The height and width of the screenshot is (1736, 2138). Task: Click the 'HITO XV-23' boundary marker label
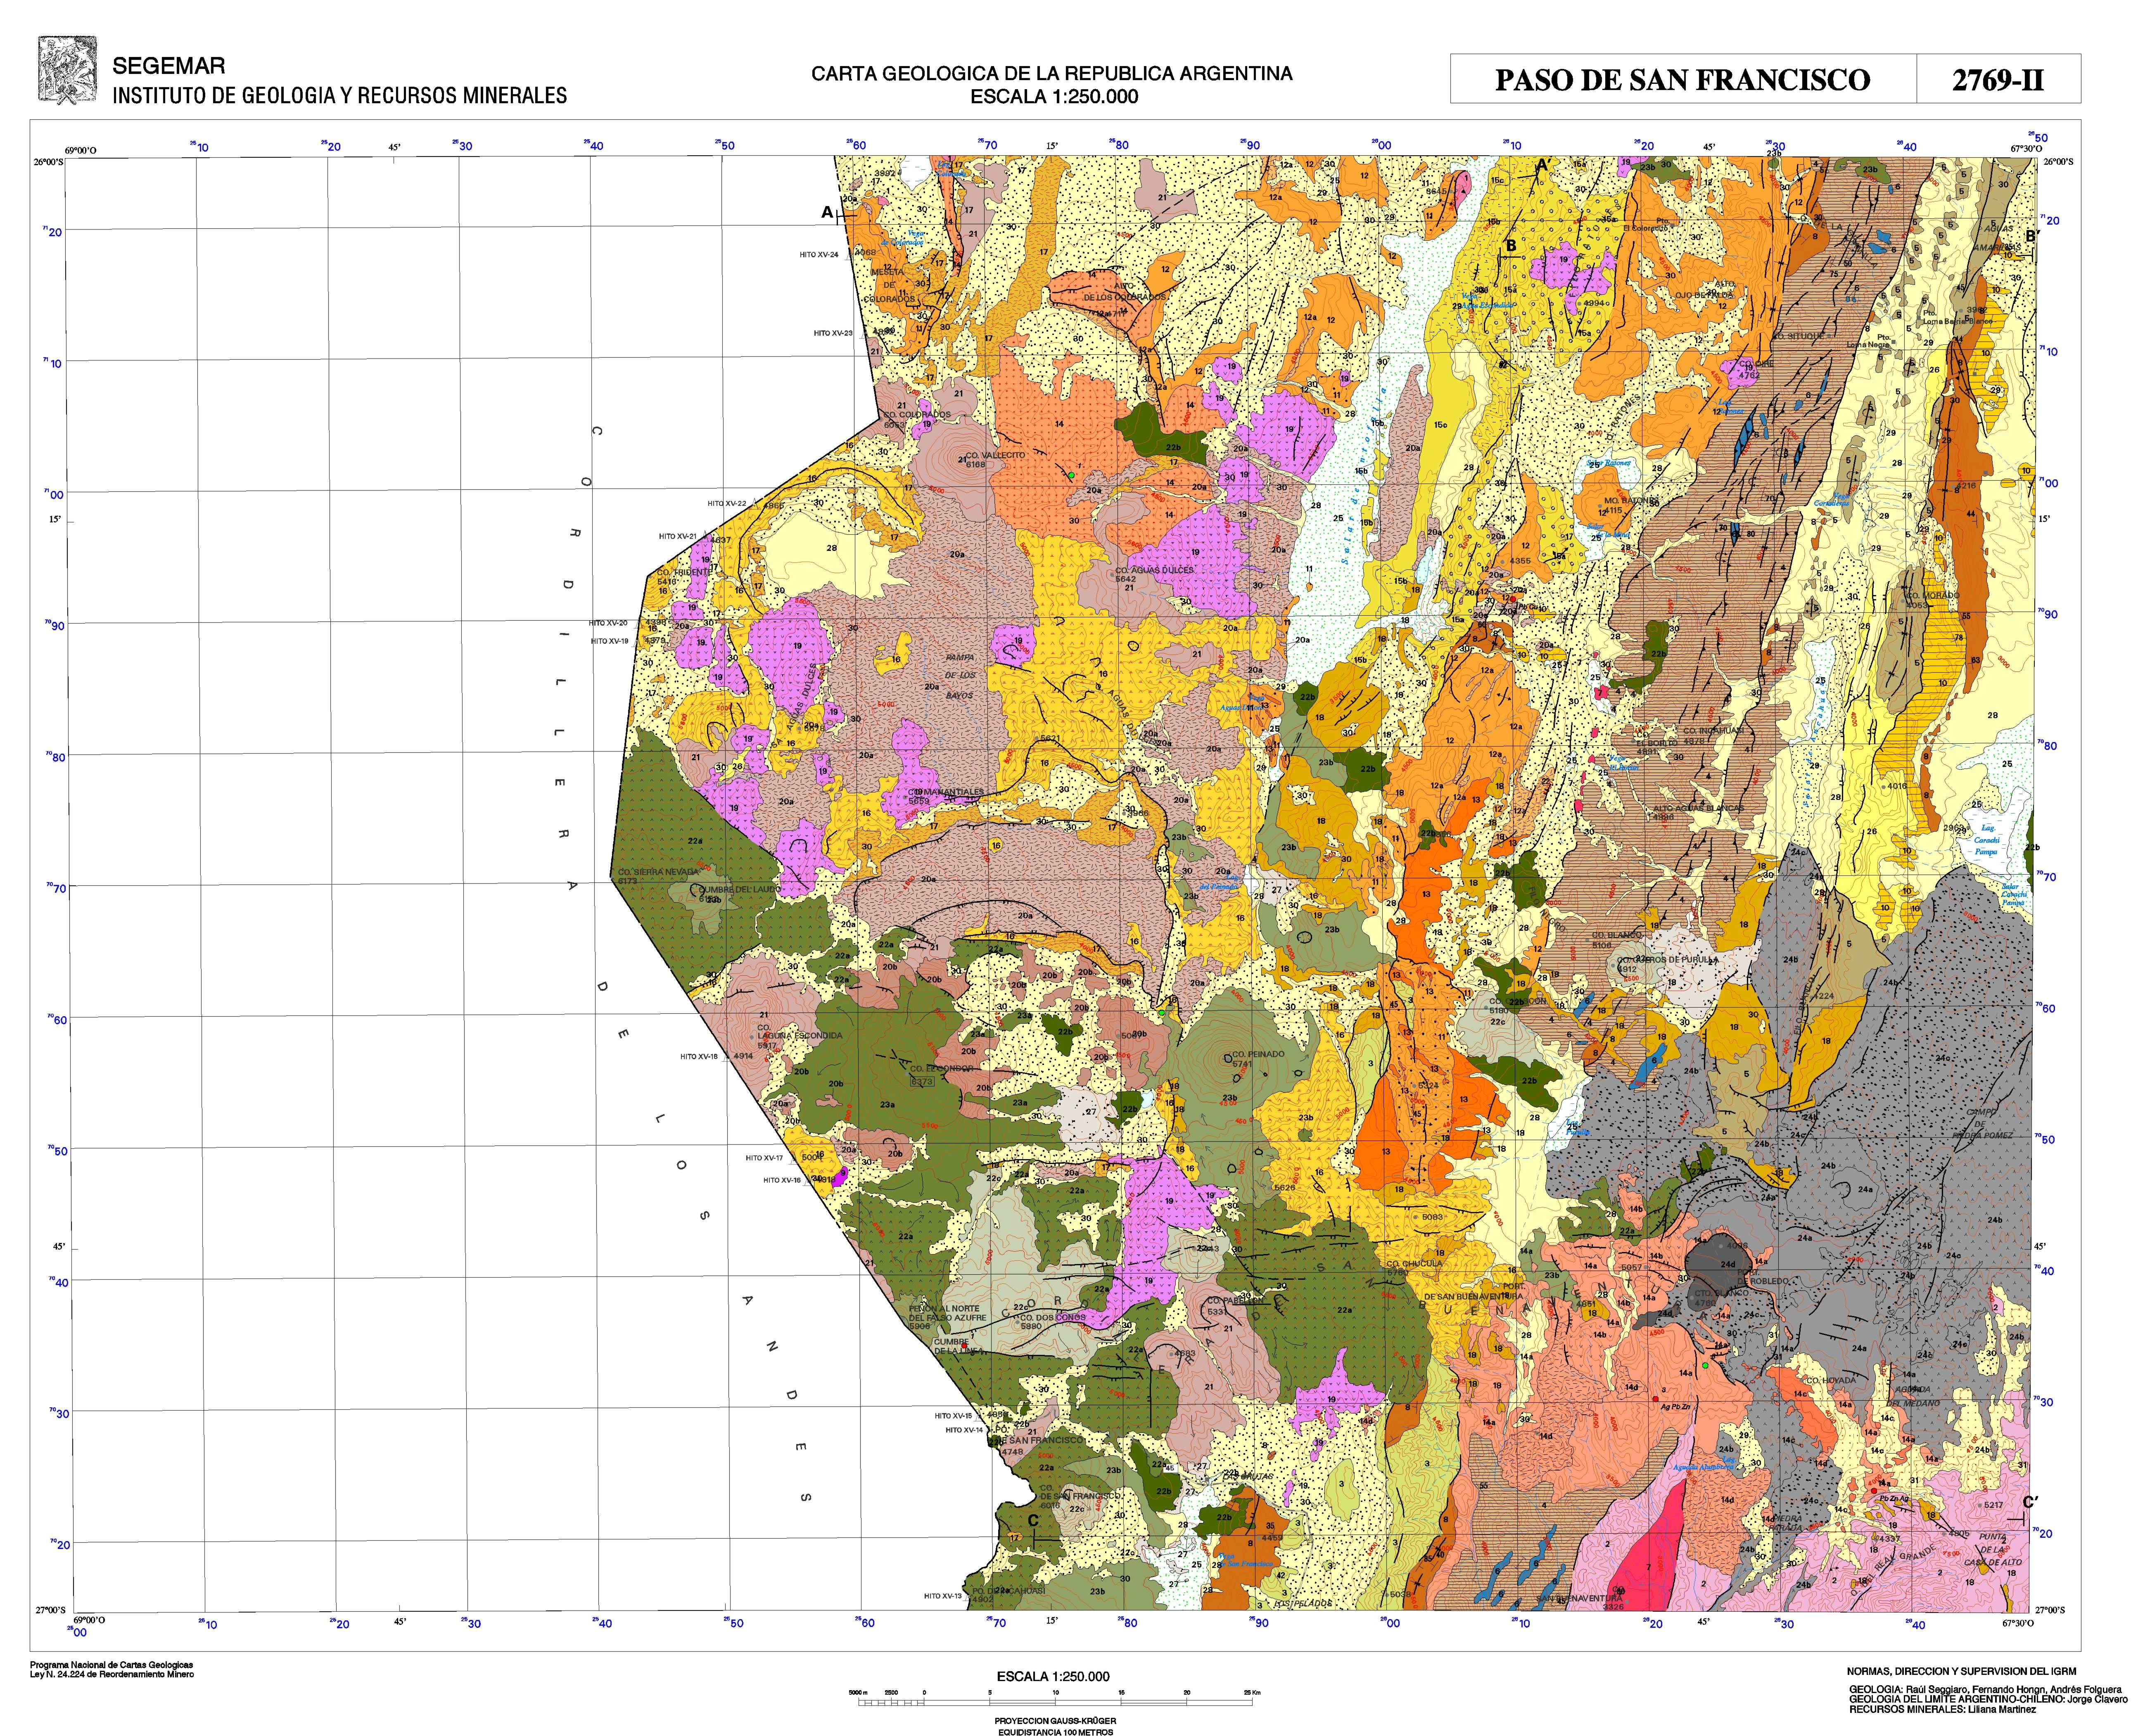[x=833, y=333]
